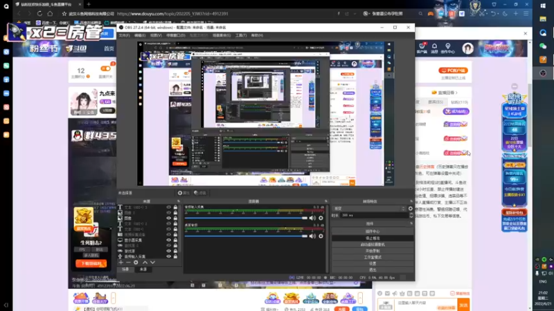Click browser address bar URL

click(172, 14)
